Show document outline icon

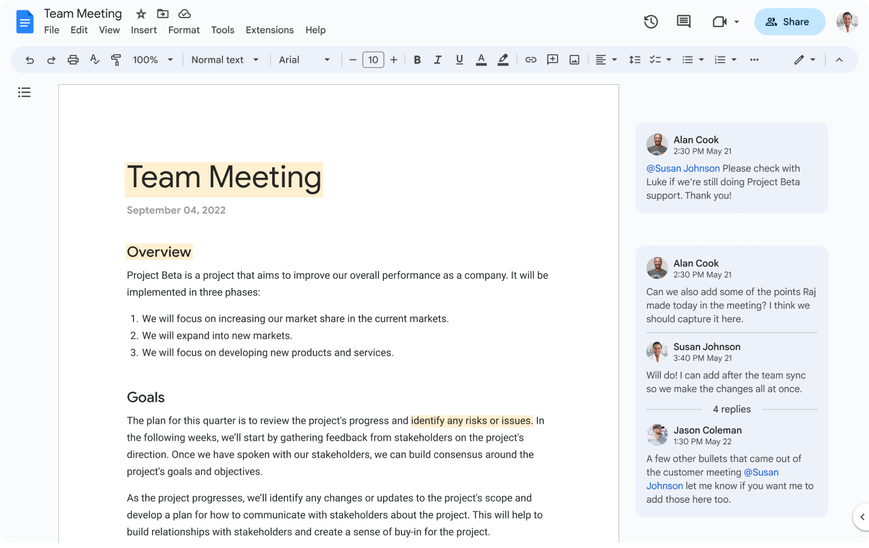(24, 93)
